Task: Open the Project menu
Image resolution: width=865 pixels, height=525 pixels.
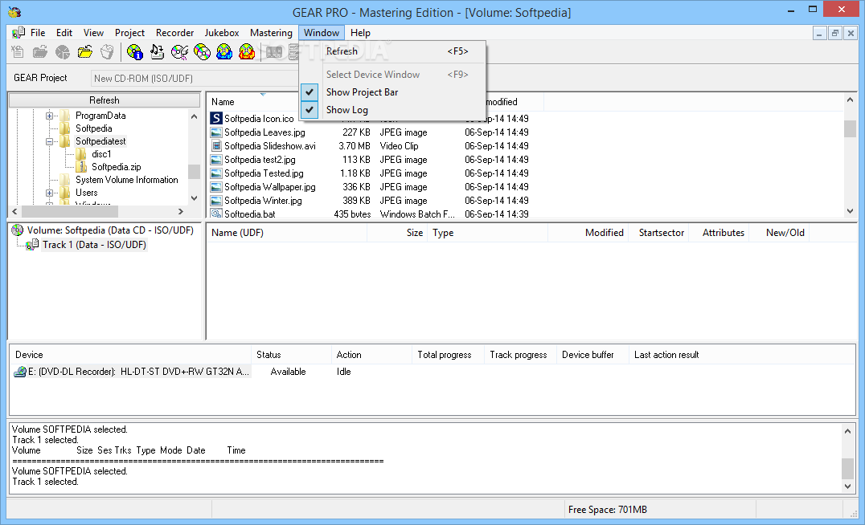Action: pos(129,32)
